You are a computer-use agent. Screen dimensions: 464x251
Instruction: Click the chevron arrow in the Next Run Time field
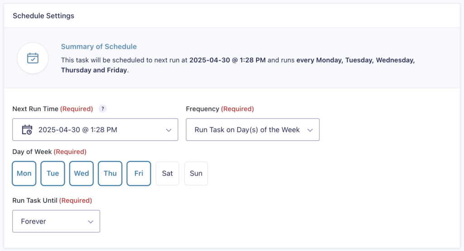point(169,130)
